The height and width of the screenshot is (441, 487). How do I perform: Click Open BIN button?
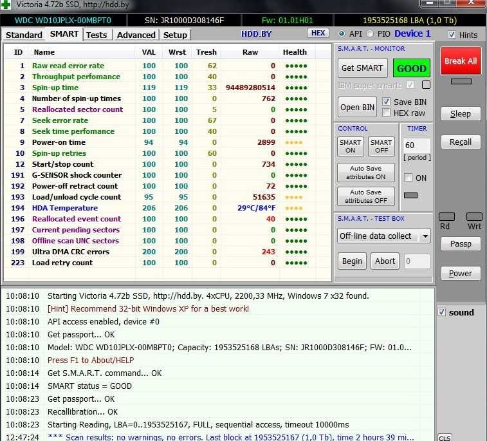coord(357,107)
